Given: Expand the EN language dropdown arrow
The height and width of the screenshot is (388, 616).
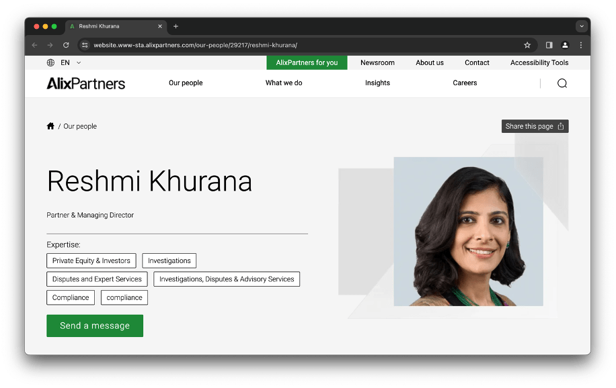Looking at the screenshot, I should coord(79,63).
